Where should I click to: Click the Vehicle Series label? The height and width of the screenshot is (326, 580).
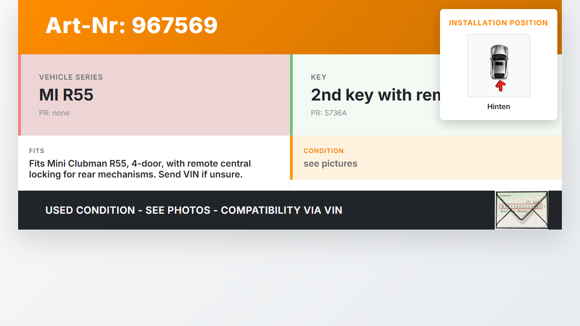point(71,77)
